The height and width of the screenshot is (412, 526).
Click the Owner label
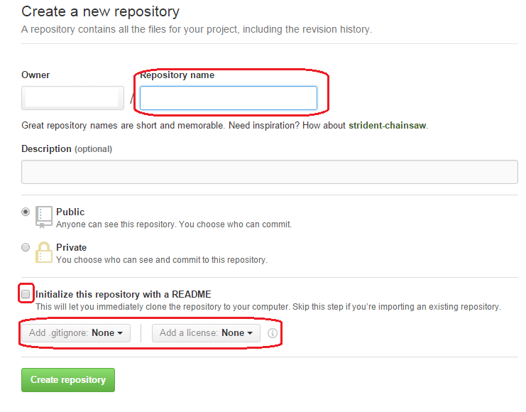click(35, 75)
